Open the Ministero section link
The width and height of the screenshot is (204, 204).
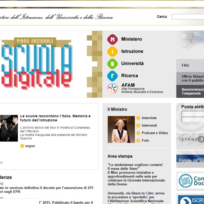pos(132,39)
